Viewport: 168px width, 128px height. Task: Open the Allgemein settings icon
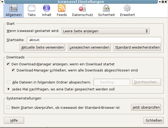click(x=13, y=9)
